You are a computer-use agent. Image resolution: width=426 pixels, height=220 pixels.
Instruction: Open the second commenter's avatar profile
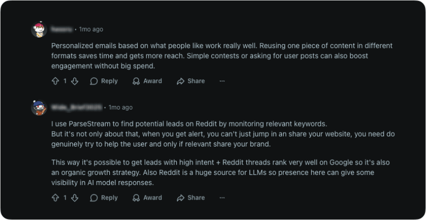pos(39,107)
